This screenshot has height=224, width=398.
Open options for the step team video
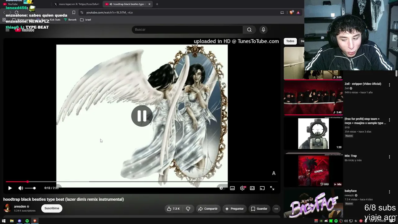[389, 120]
